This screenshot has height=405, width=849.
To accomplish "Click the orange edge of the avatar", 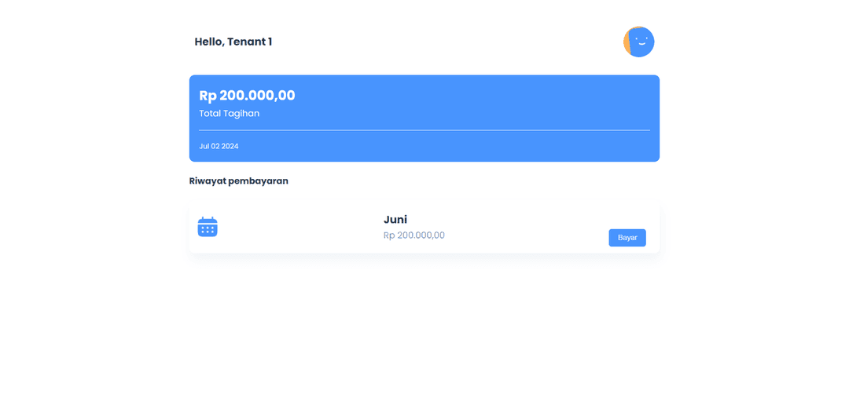I will point(627,42).
